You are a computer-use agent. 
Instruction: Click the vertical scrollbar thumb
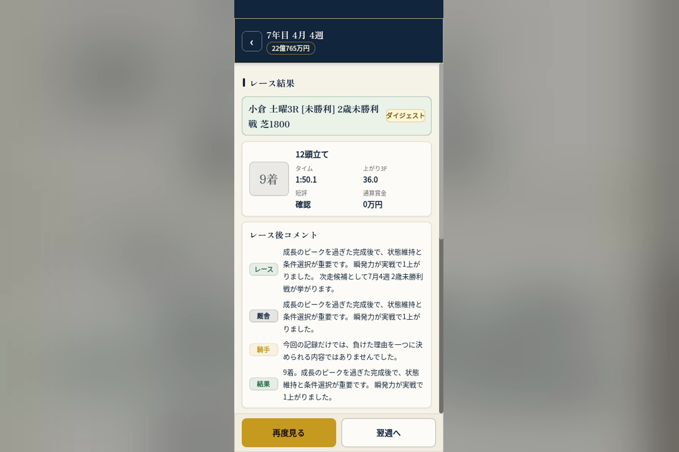pos(441,326)
